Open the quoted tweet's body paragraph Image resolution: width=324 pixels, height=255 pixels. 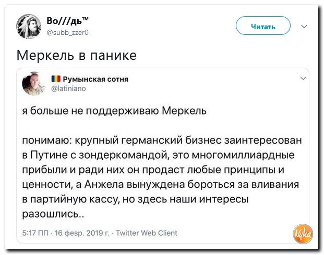coord(162,177)
